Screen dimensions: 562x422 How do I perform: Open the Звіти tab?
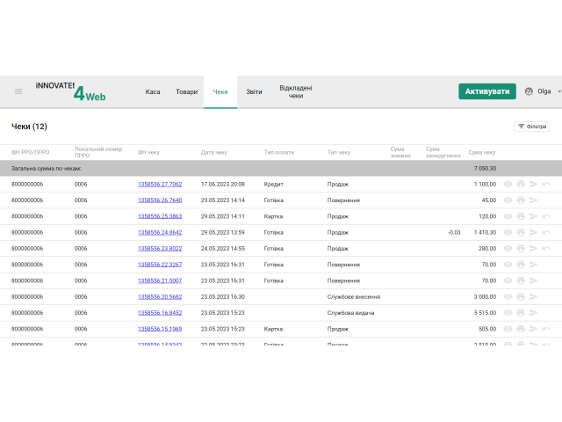point(254,91)
